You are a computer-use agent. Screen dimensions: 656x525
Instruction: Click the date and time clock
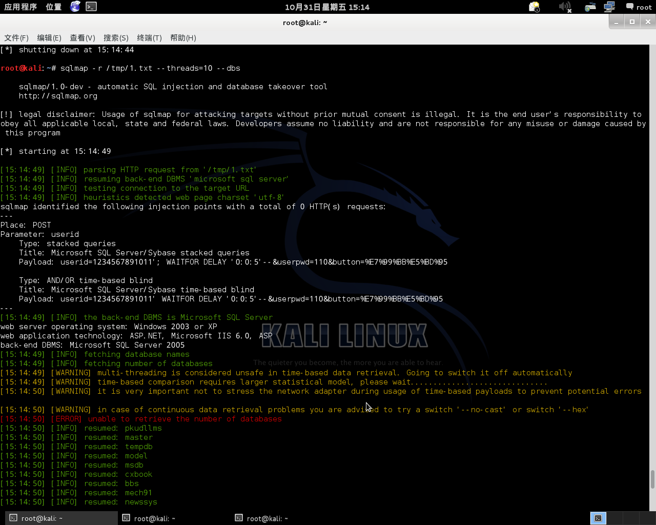327,7
